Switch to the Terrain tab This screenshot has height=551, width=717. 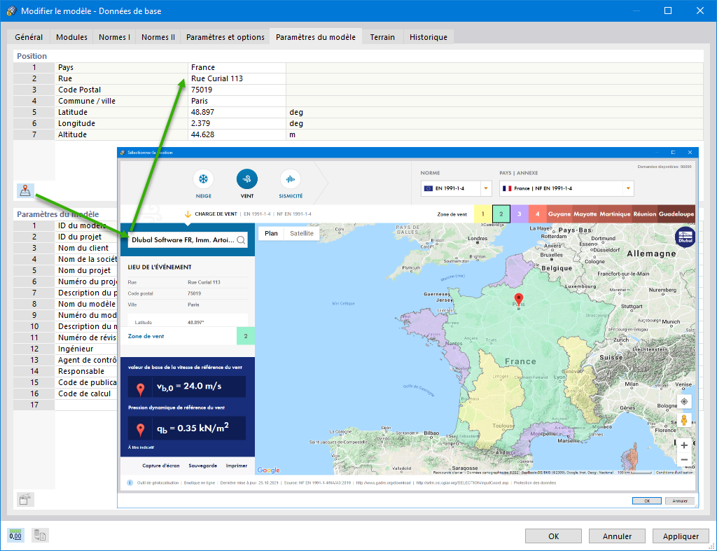(x=382, y=37)
